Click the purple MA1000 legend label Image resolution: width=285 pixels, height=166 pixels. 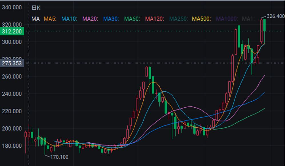(x=227, y=19)
